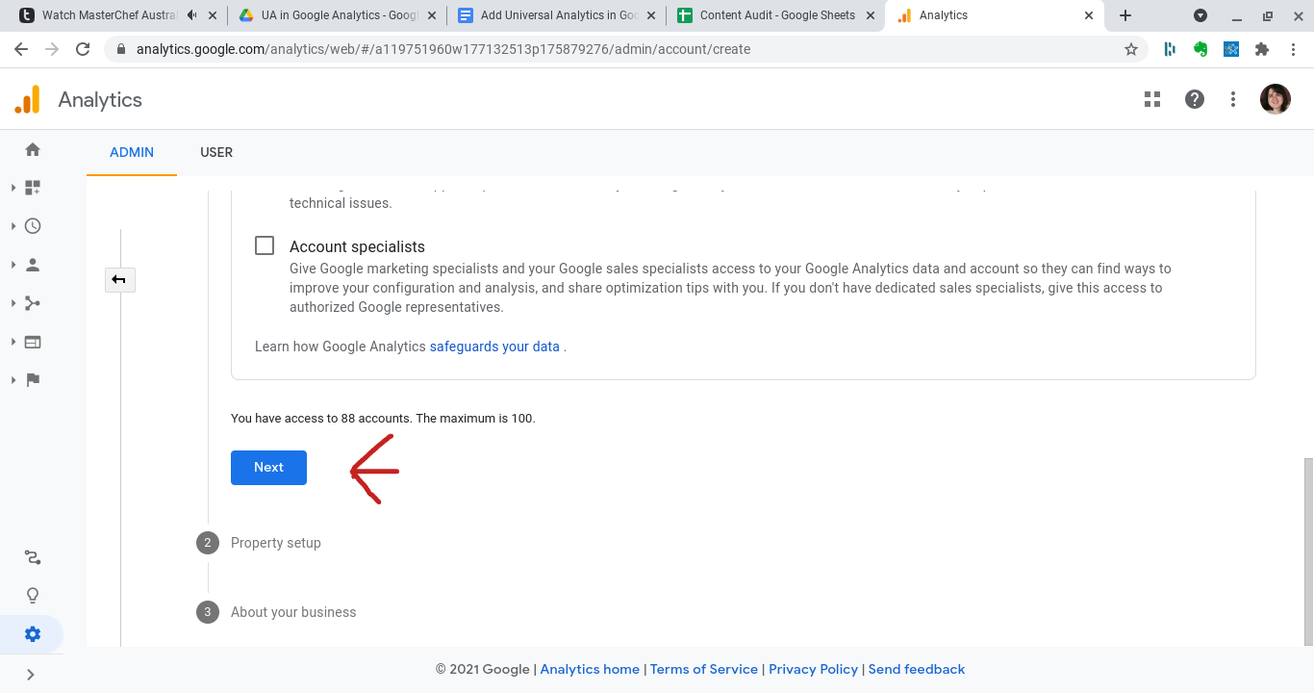This screenshot has height=693, width=1314.
Task: Open a new browser tab
Action: tap(1125, 15)
